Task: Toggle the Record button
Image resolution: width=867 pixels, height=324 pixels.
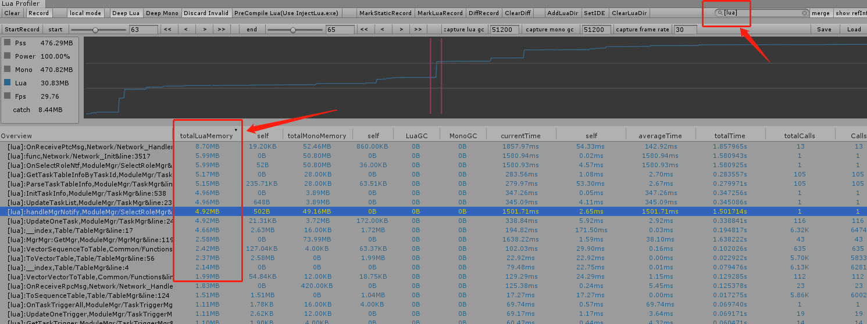Action: [39, 13]
